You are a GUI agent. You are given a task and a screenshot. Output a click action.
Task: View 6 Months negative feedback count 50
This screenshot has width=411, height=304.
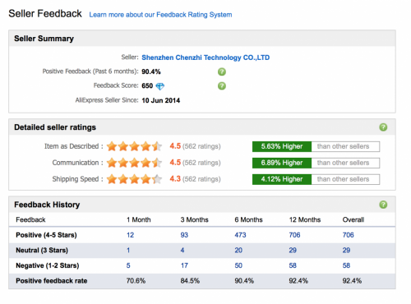pyautogui.click(x=238, y=265)
